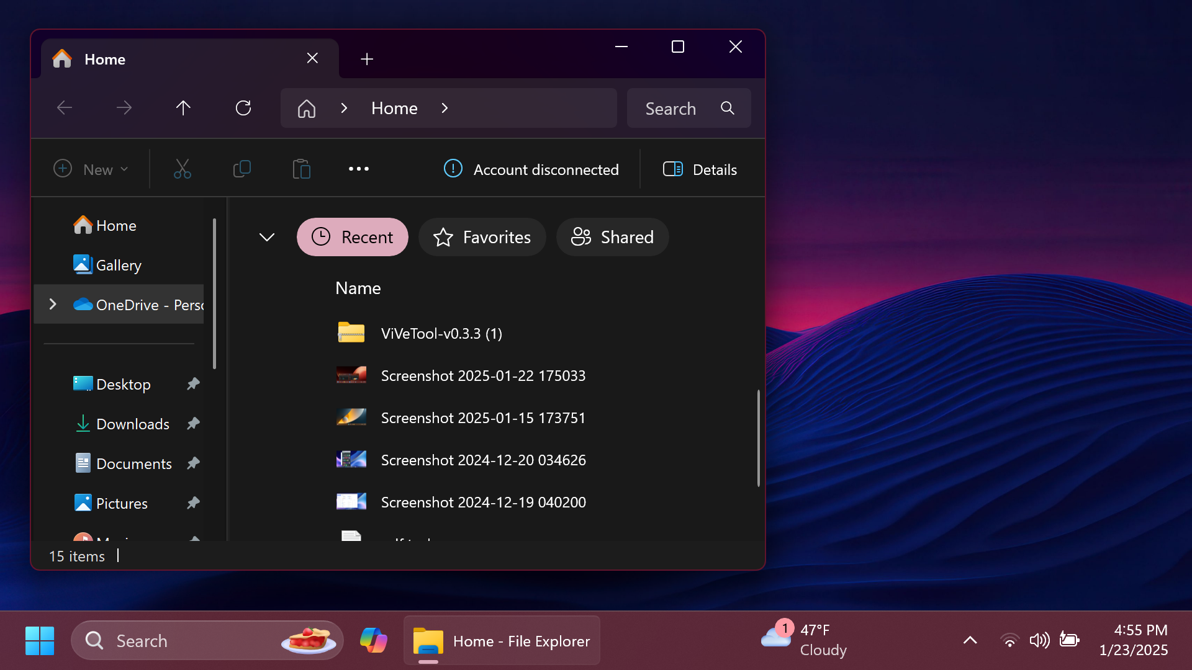Viewport: 1192px width, 670px height.
Task: Click the pin icon beside Documents
Action: click(x=193, y=463)
